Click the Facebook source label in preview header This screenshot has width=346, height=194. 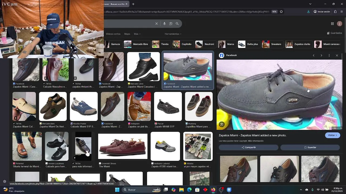231,55
